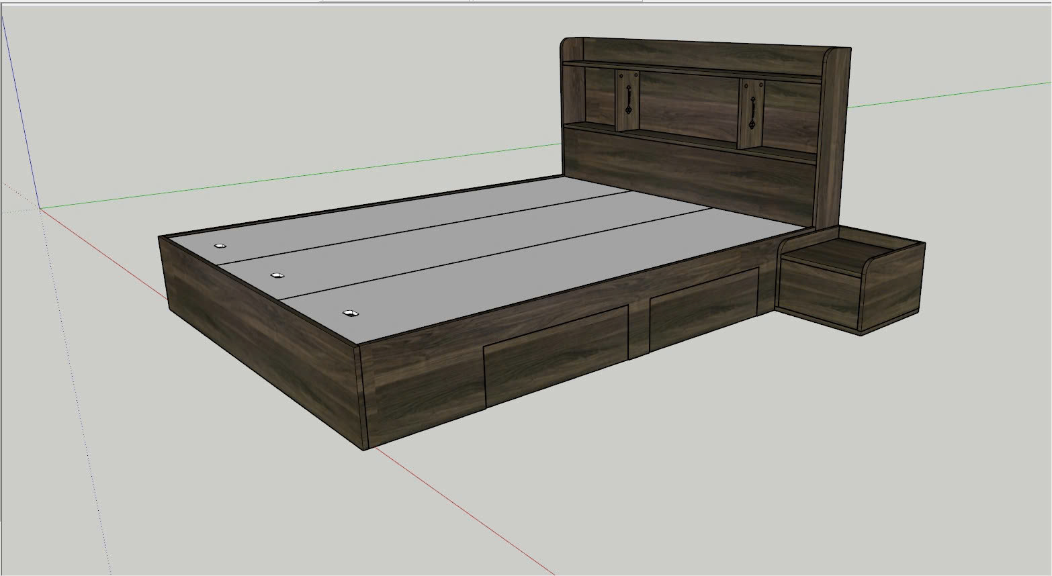Click the top shelf of the headboard
Screen dimensions: 1052x576
tap(692, 70)
